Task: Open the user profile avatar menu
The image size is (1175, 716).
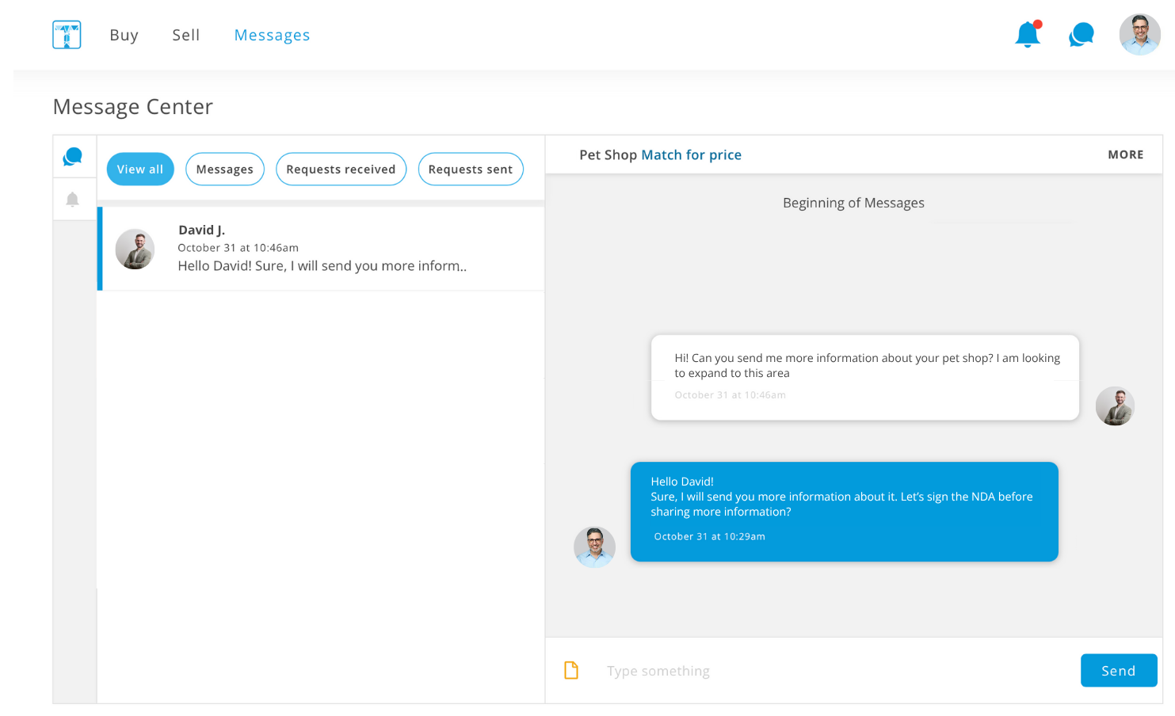Action: point(1139,35)
